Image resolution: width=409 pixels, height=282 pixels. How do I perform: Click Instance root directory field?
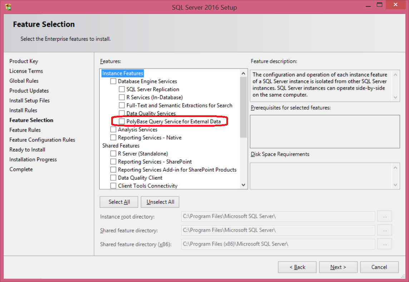[278, 216]
